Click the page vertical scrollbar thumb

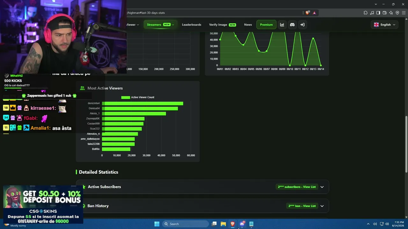tap(406, 145)
